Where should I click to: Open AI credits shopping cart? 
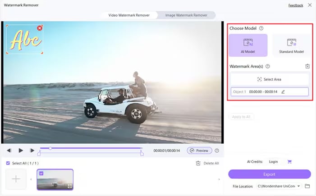(289, 162)
